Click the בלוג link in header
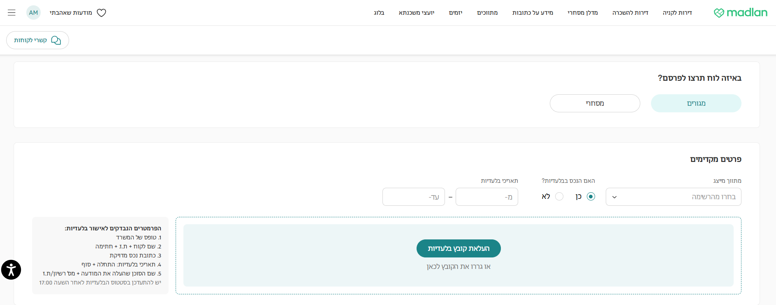 (379, 13)
